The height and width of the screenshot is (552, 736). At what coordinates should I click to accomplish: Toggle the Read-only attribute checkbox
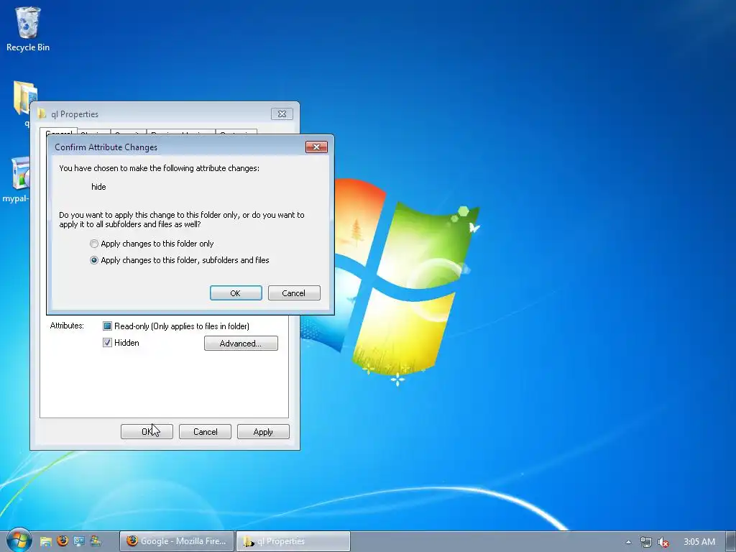tap(107, 326)
